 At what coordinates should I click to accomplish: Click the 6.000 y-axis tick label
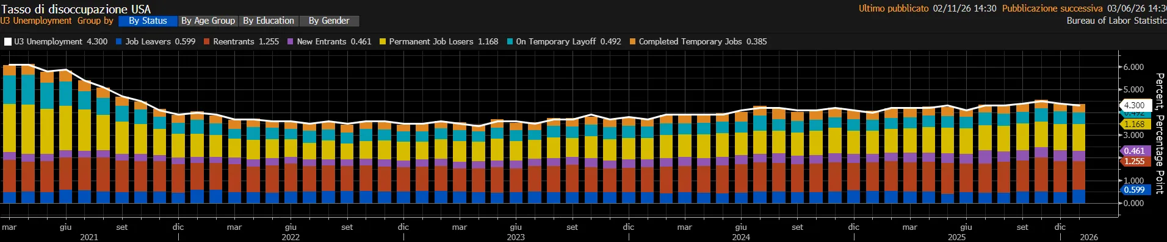pos(1134,67)
